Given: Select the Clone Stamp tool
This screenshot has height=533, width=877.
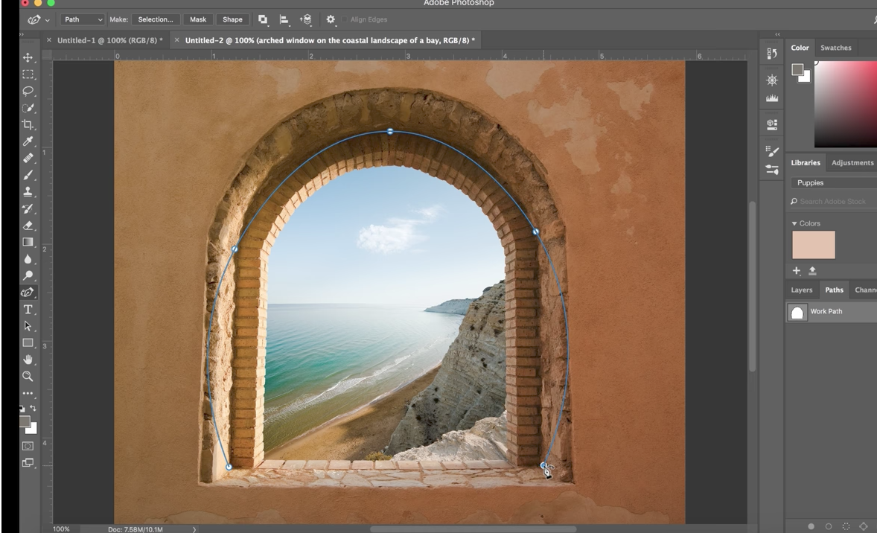Looking at the screenshot, I should coord(28,192).
